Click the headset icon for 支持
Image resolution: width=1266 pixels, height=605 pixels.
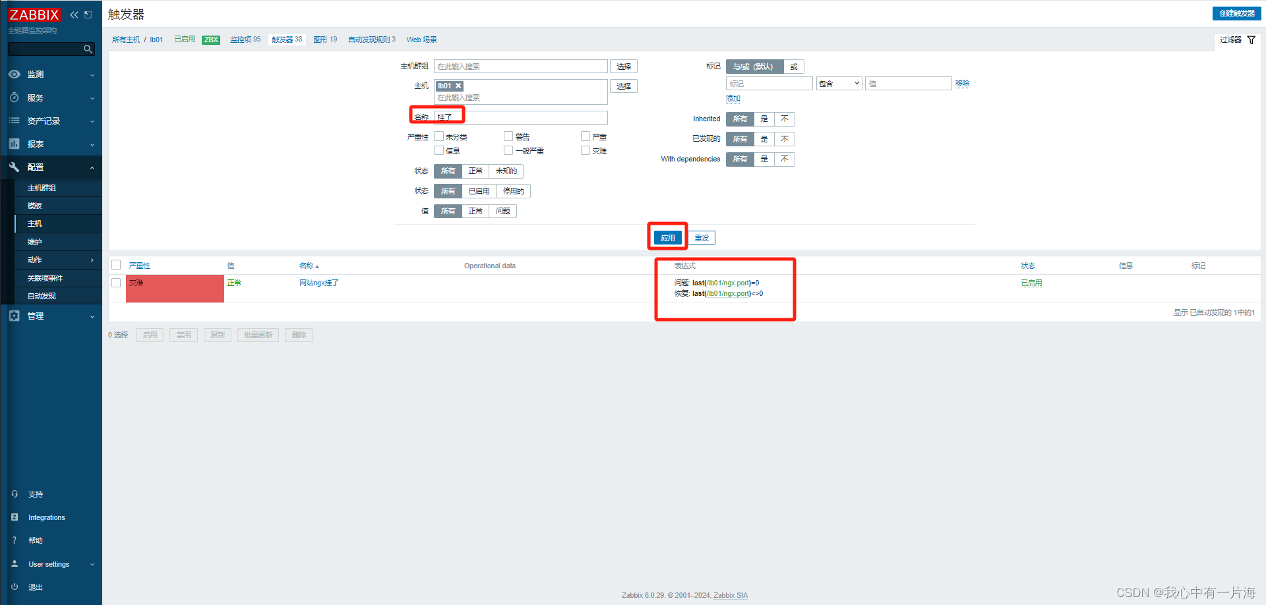15,494
